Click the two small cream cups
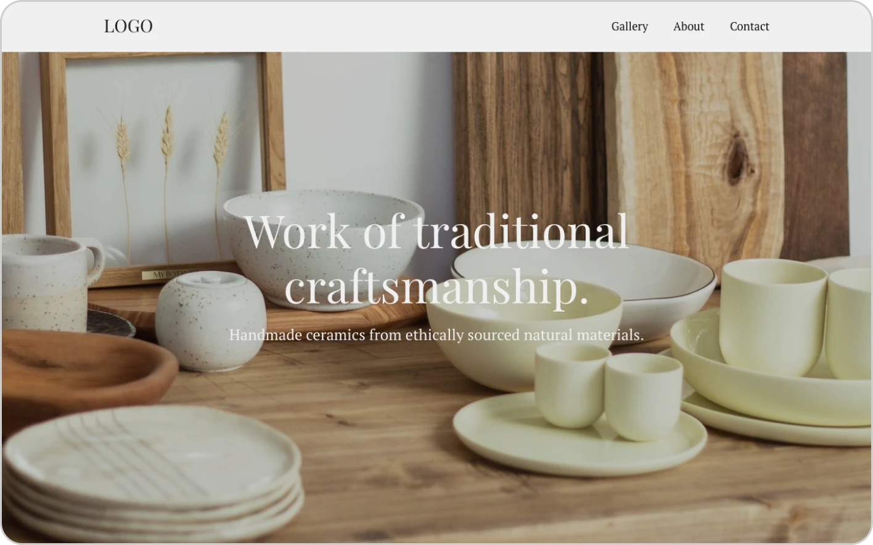 tap(609, 391)
